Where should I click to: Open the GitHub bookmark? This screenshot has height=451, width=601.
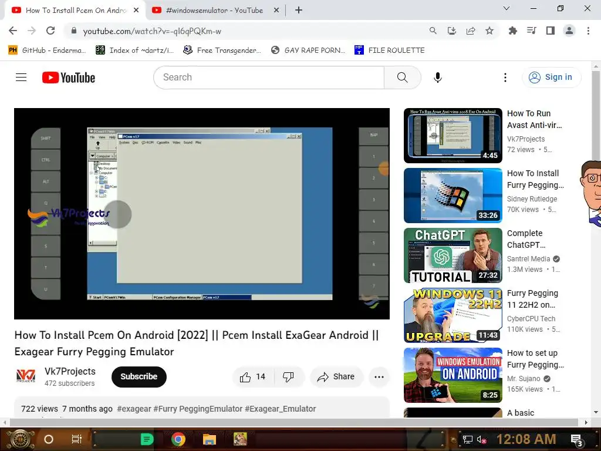point(47,51)
